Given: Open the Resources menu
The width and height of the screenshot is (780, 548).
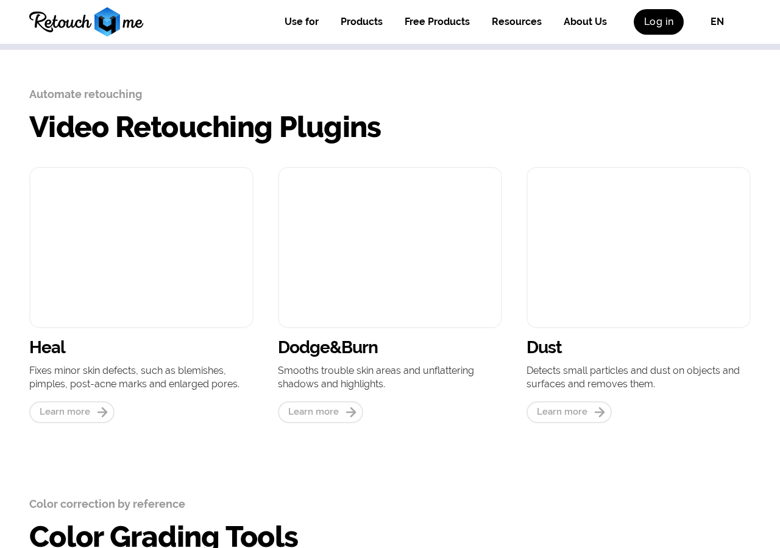Looking at the screenshot, I should point(517,22).
